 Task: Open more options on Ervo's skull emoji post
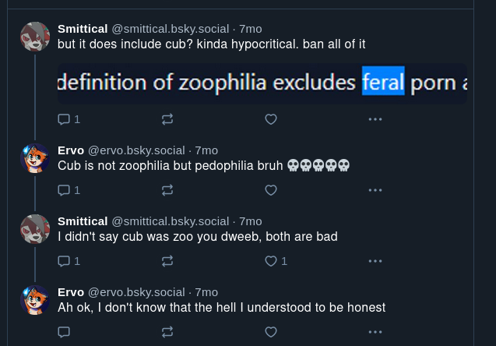tap(375, 189)
